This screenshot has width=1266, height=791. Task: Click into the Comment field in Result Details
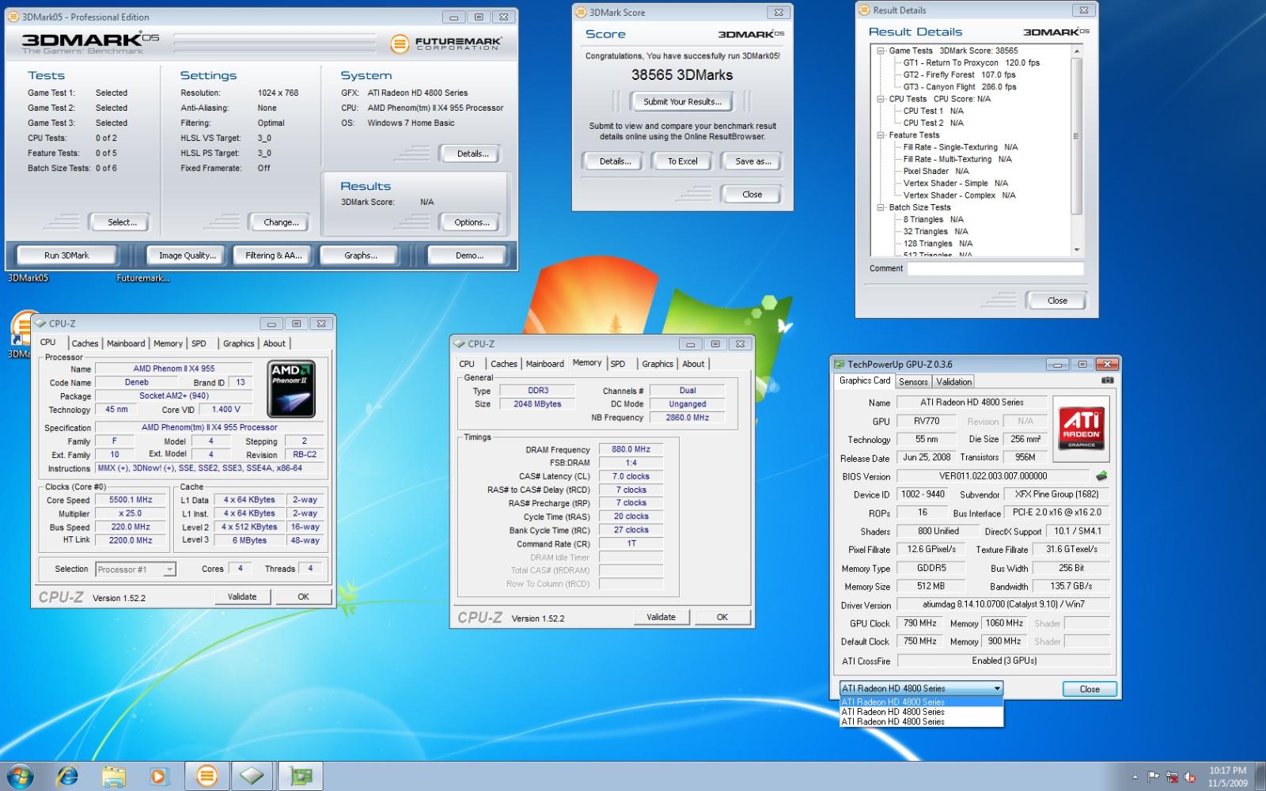[995, 268]
